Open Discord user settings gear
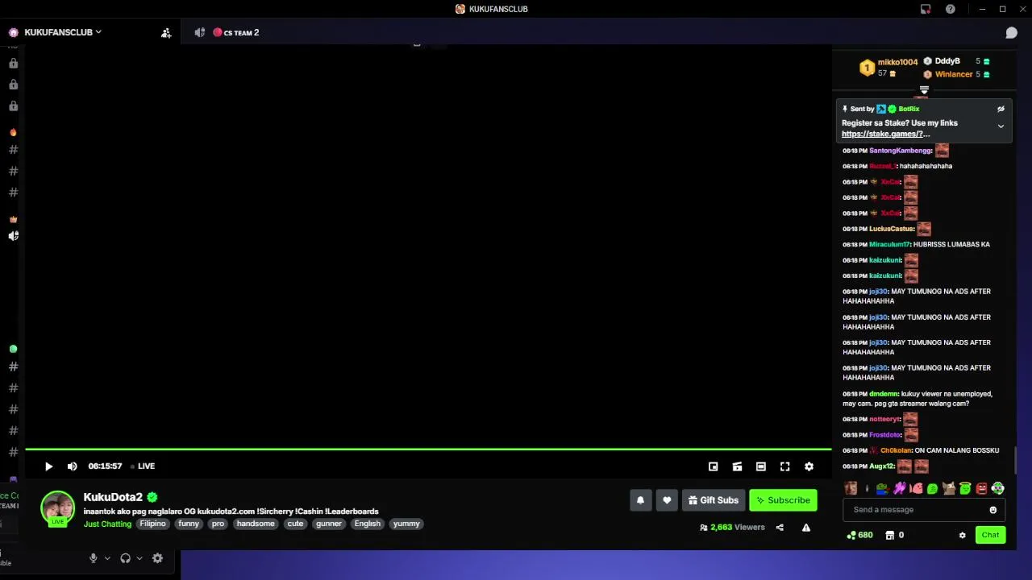The image size is (1032, 580). tap(157, 558)
